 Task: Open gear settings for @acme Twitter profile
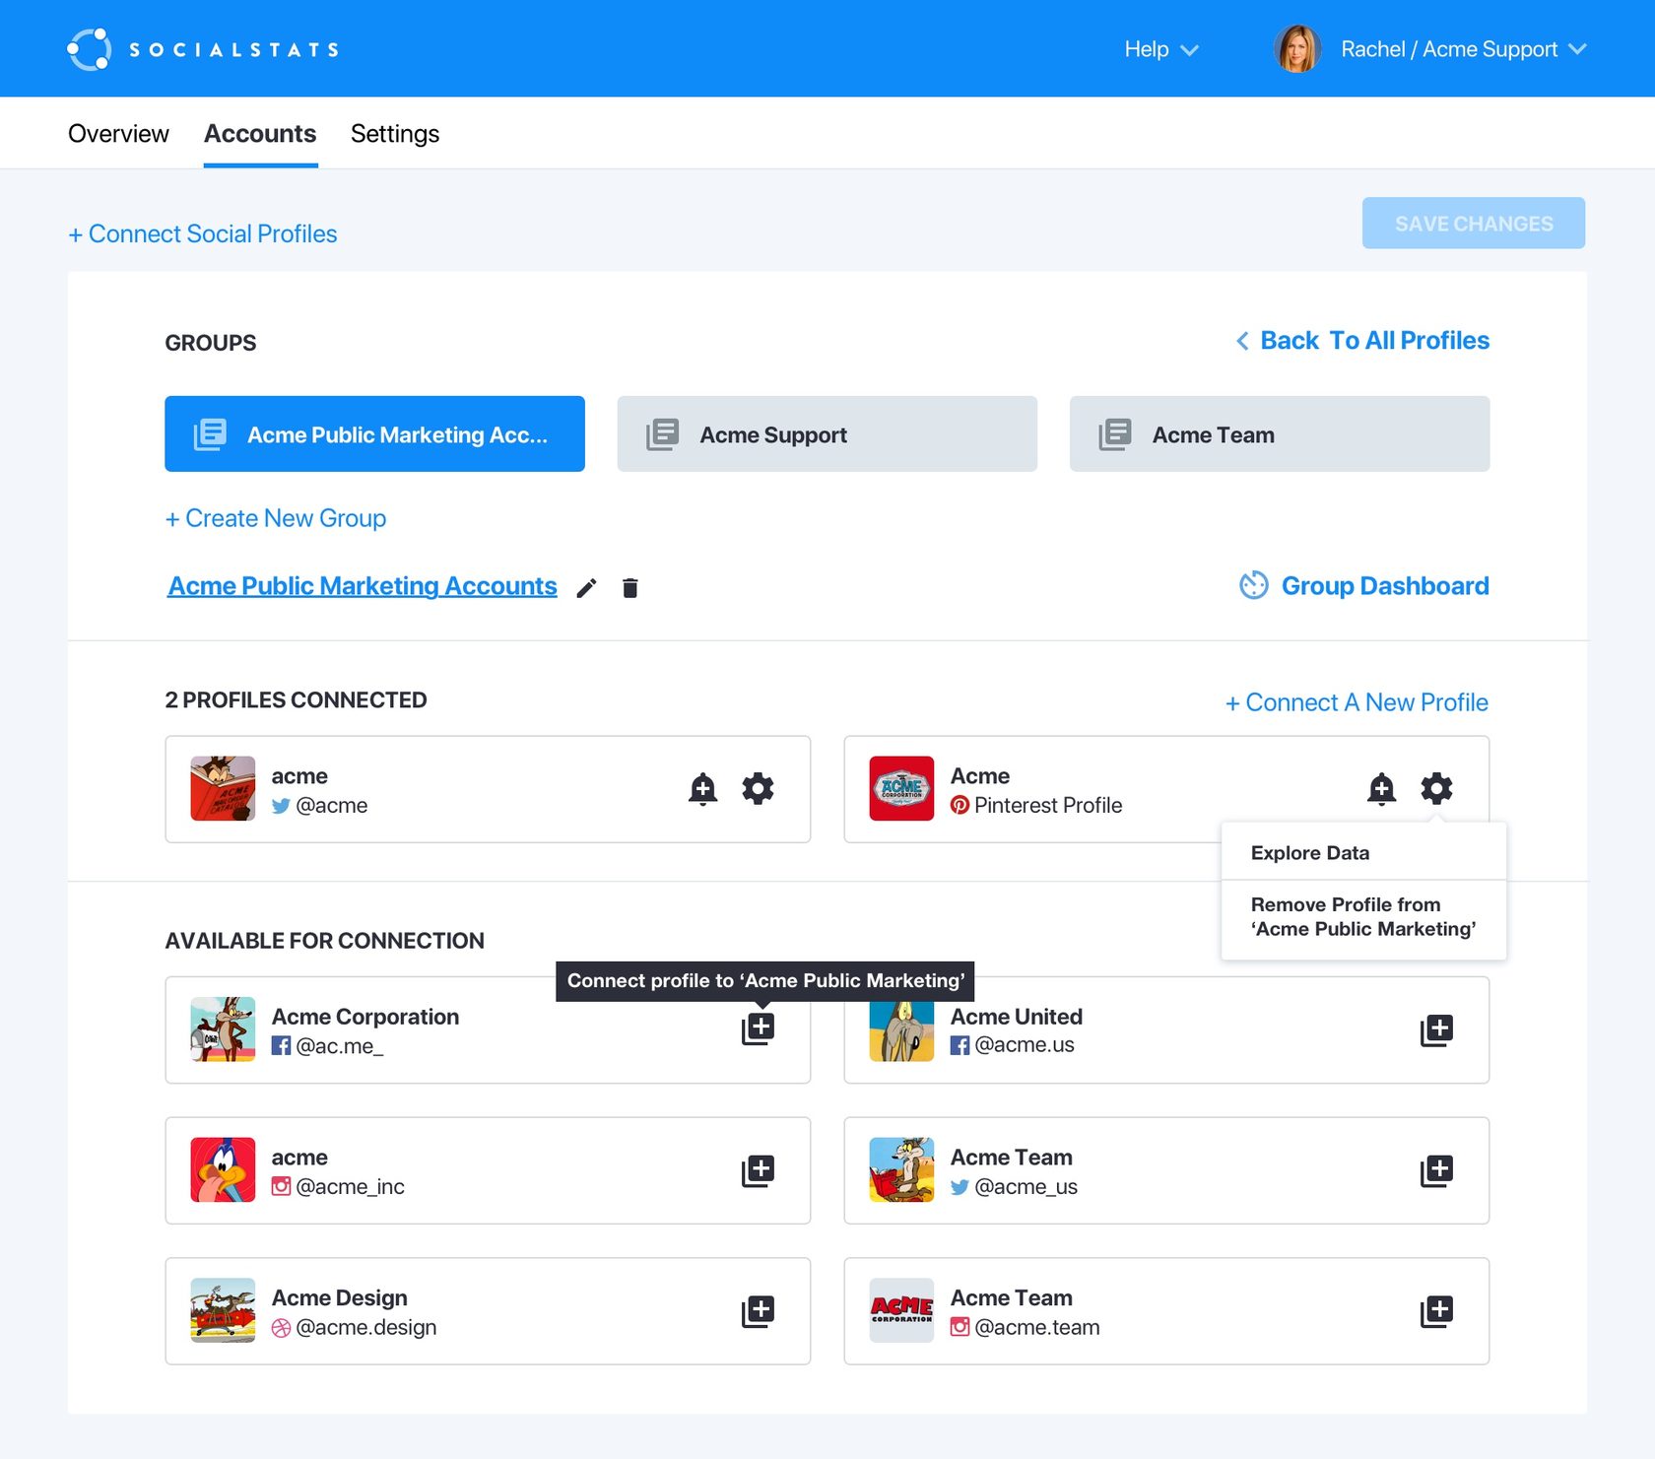click(x=758, y=789)
